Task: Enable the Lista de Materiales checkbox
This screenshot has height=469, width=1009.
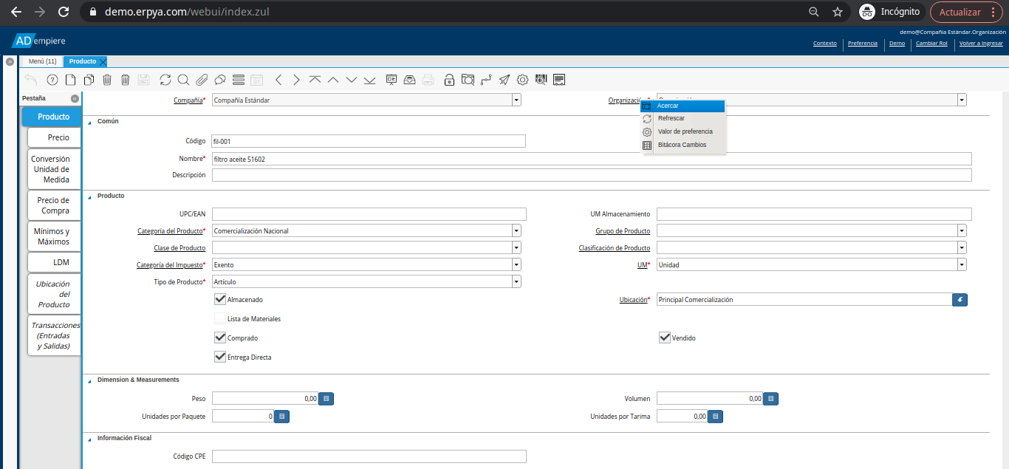Action: click(x=219, y=318)
